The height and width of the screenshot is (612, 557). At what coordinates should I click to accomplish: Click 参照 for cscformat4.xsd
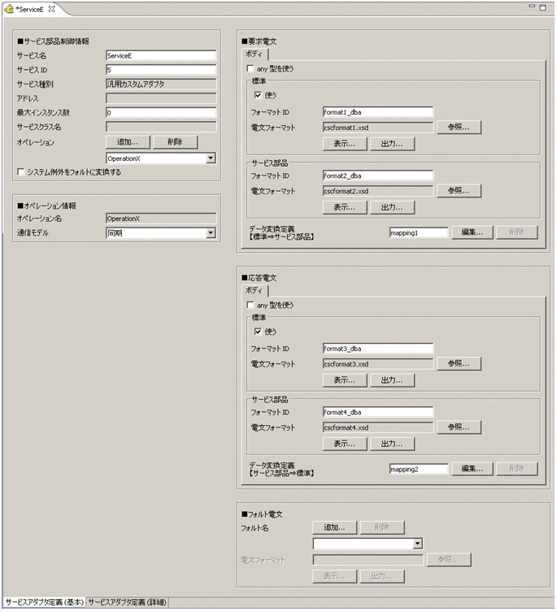(x=459, y=428)
